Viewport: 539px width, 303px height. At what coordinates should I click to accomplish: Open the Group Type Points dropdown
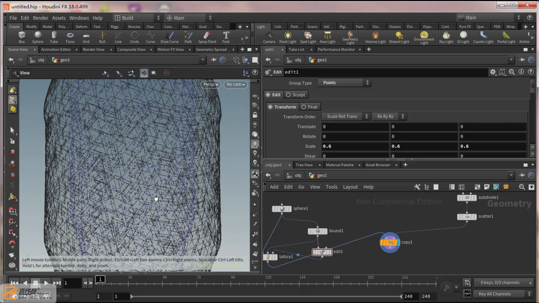click(344, 83)
